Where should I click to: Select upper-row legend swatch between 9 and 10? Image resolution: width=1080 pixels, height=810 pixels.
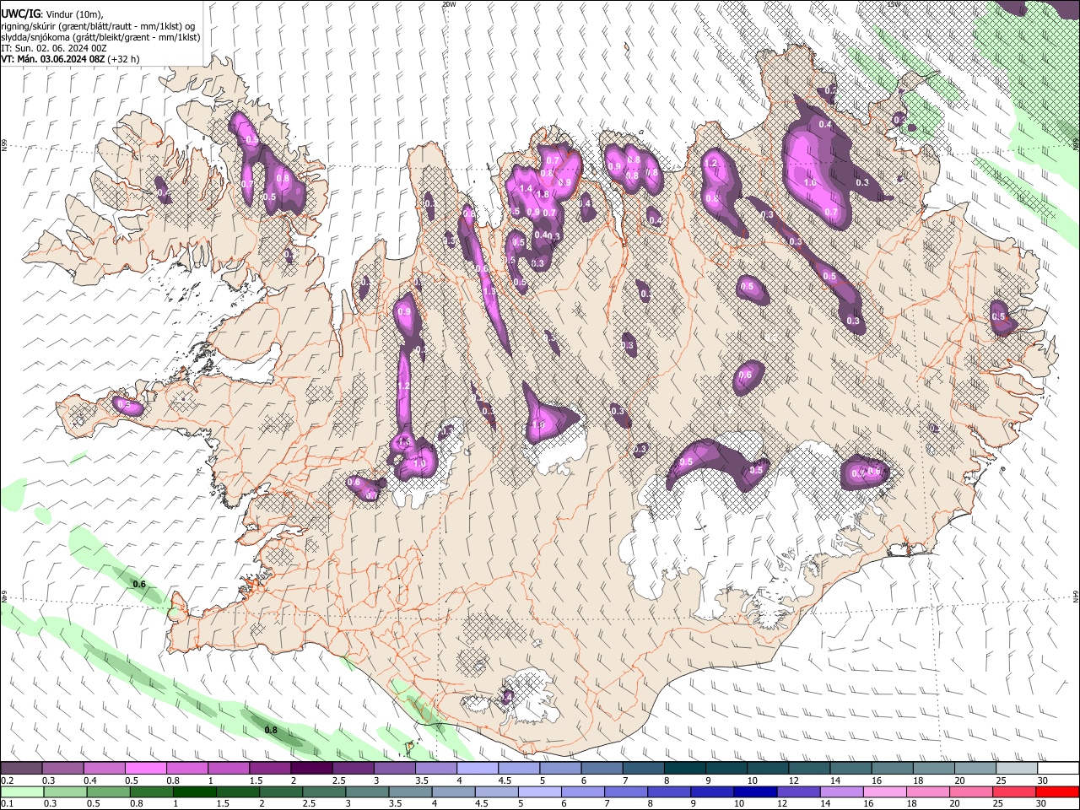726,769
